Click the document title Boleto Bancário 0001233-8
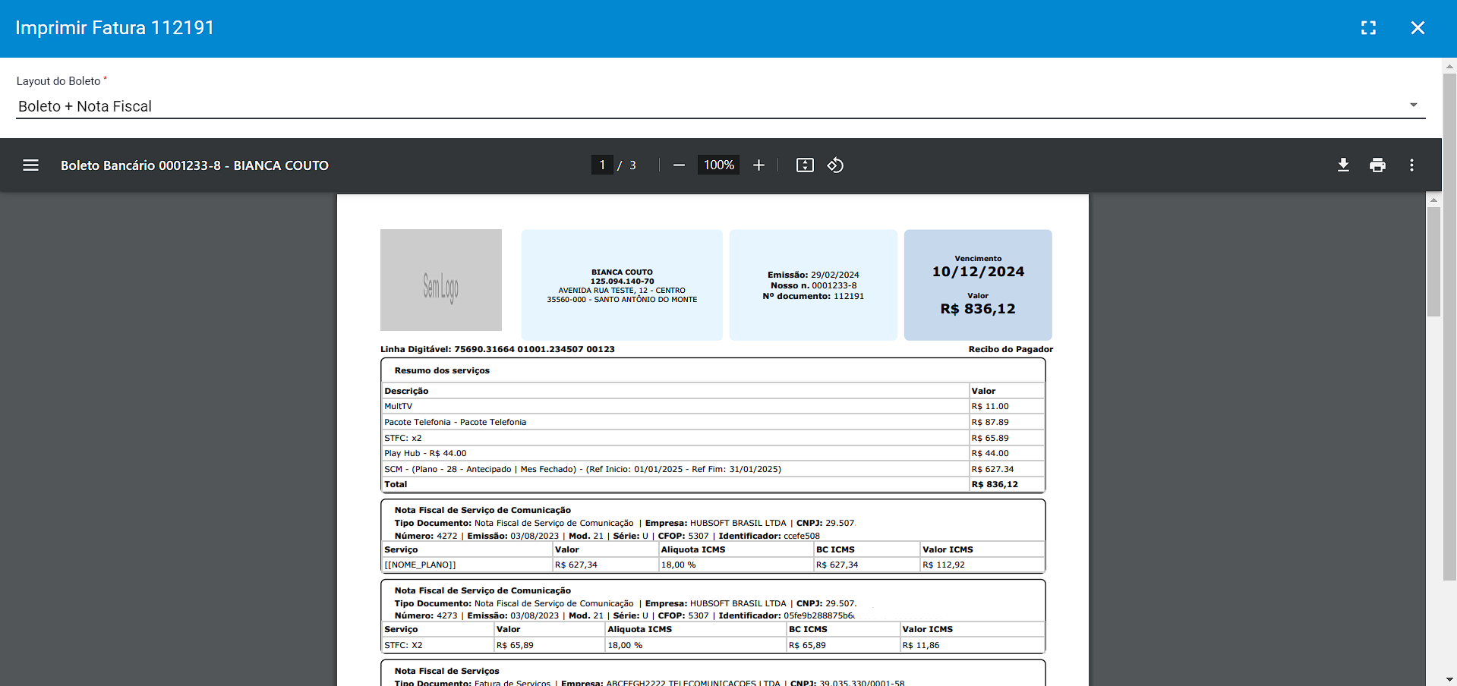The height and width of the screenshot is (686, 1457). (x=194, y=165)
